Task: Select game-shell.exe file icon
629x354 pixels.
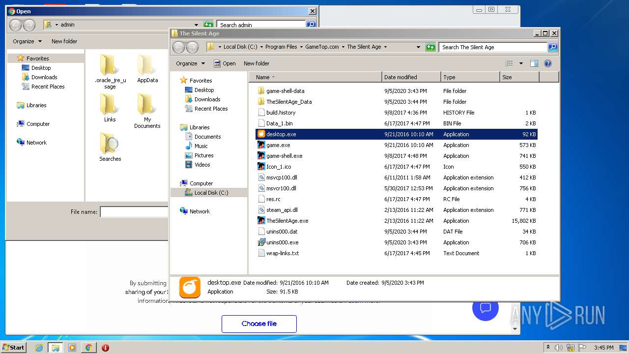Action: click(x=261, y=156)
